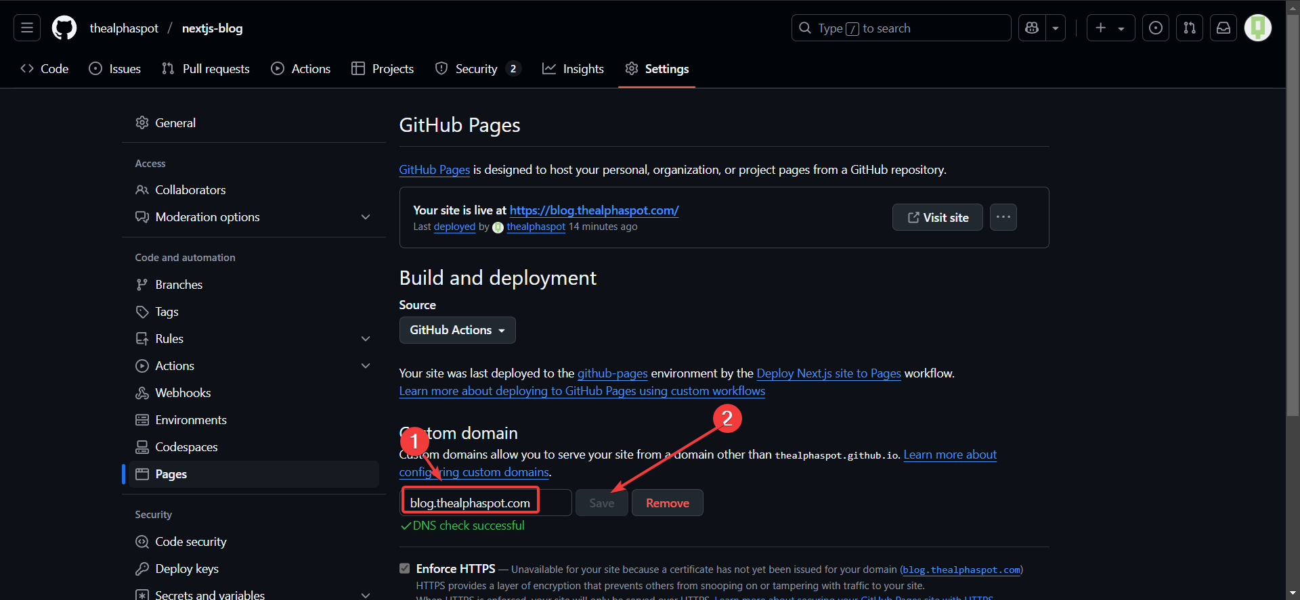The image size is (1300, 600).
Task: Switch to the Security tab
Action: click(478, 68)
